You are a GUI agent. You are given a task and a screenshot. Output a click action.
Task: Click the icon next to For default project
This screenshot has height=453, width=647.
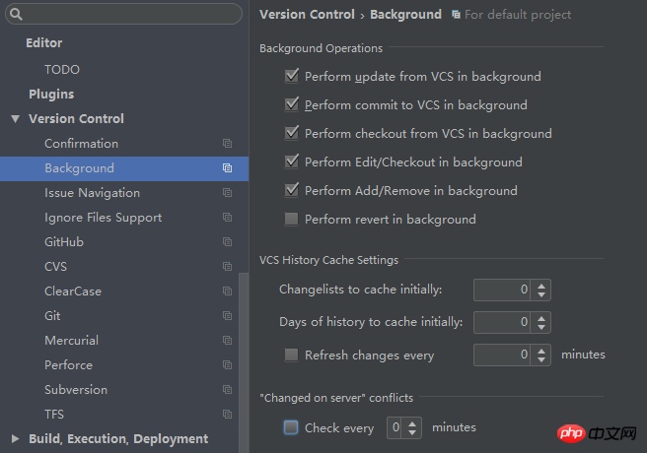[x=456, y=15]
